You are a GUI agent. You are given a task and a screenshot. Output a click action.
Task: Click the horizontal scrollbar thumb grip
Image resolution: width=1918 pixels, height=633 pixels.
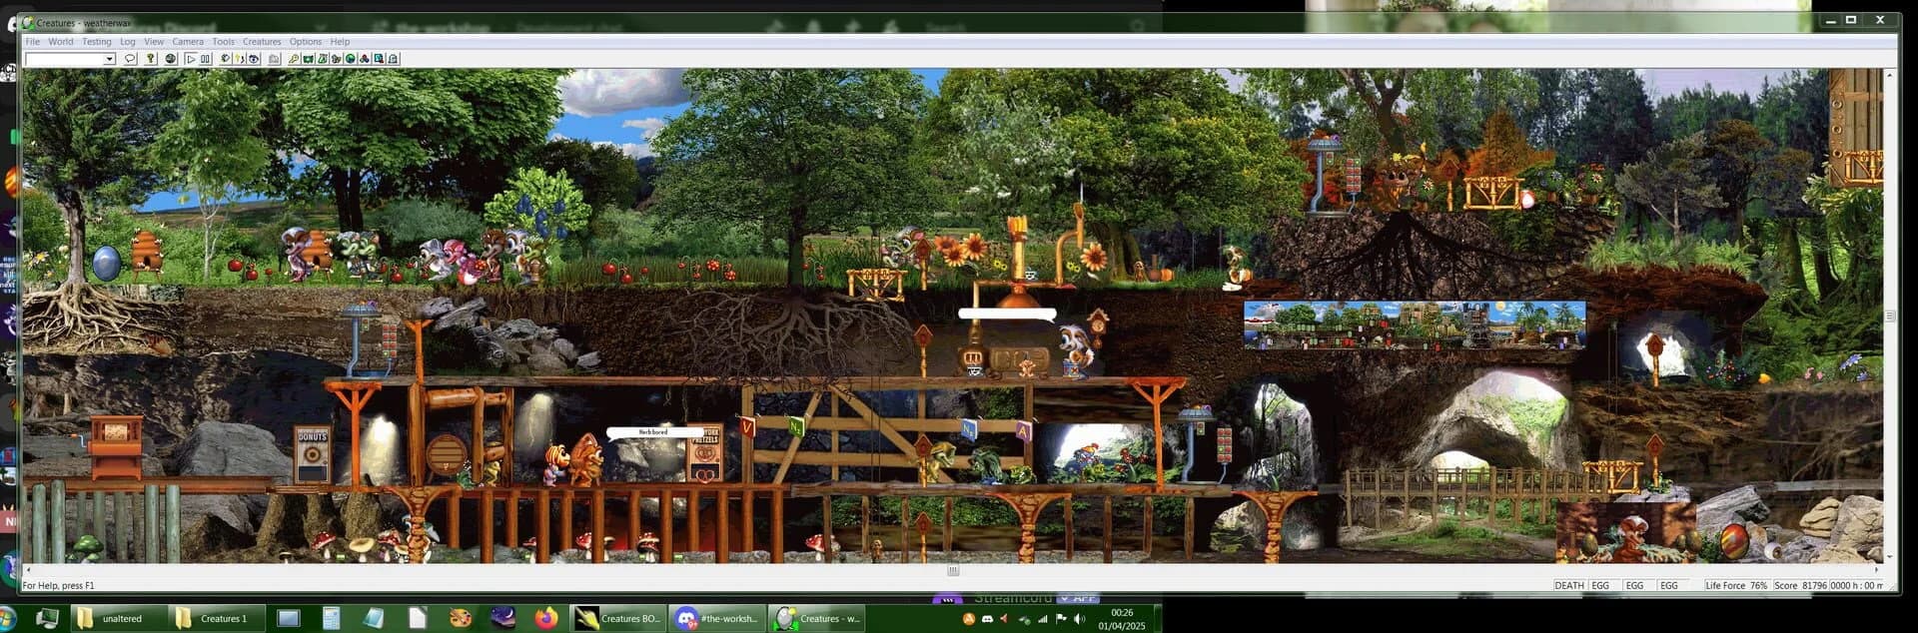(953, 570)
